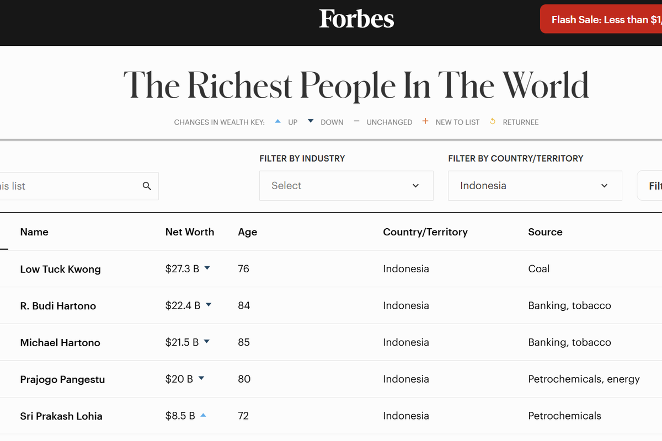This screenshot has width=662, height=441.
Task: Click the Forbes logo in the header
Action: 356,19
